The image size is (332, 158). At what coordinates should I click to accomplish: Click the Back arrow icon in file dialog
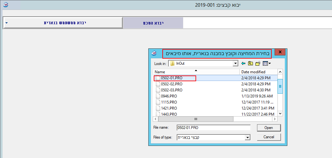pos(243,63)
